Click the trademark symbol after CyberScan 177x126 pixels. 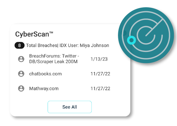pyautogui.click(x=51, y=32)
